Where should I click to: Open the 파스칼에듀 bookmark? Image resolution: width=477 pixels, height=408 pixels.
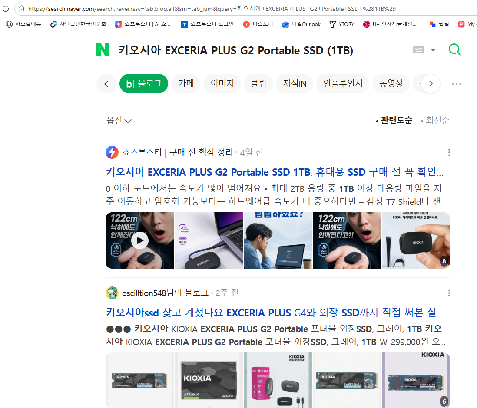23,24
